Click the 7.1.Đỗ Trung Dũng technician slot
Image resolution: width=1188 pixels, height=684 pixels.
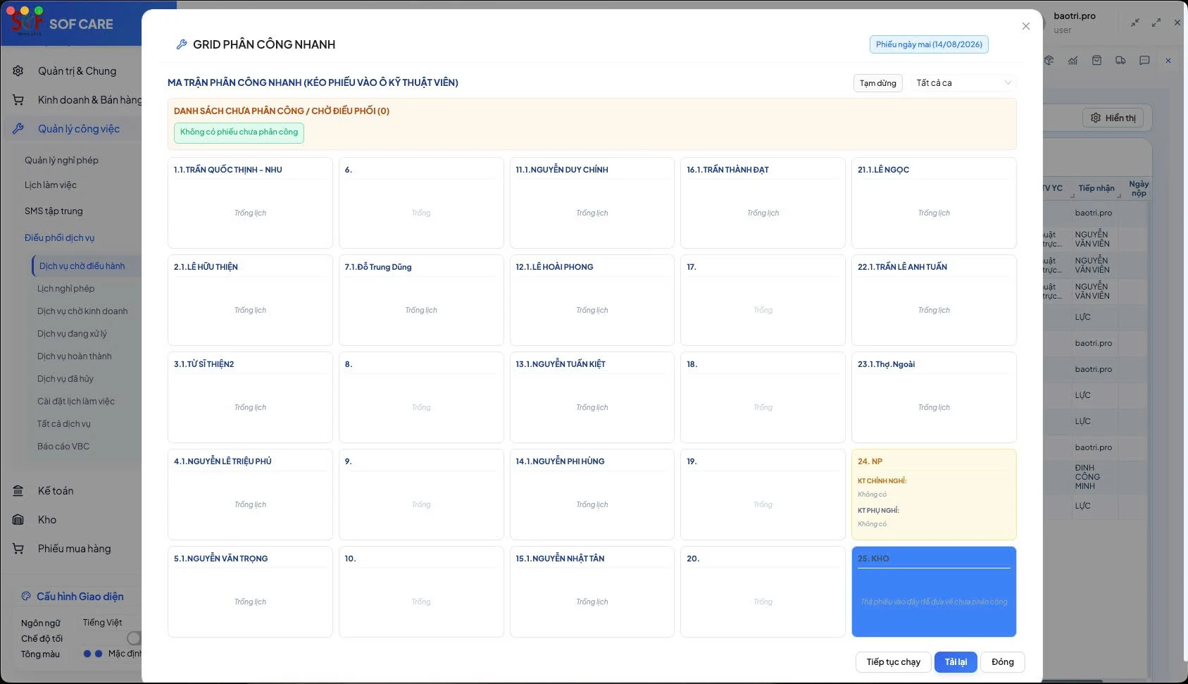pos(421,300)
